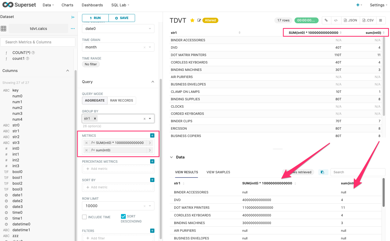Image resolution: width=390 pixels, height=241 pixels.
Task: Open the Time Grain month dropdown
Action: 150,47
